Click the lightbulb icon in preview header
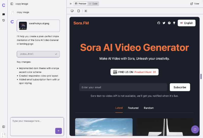The height and width of the screenshot is (138, 203). (x=174, y=23)
